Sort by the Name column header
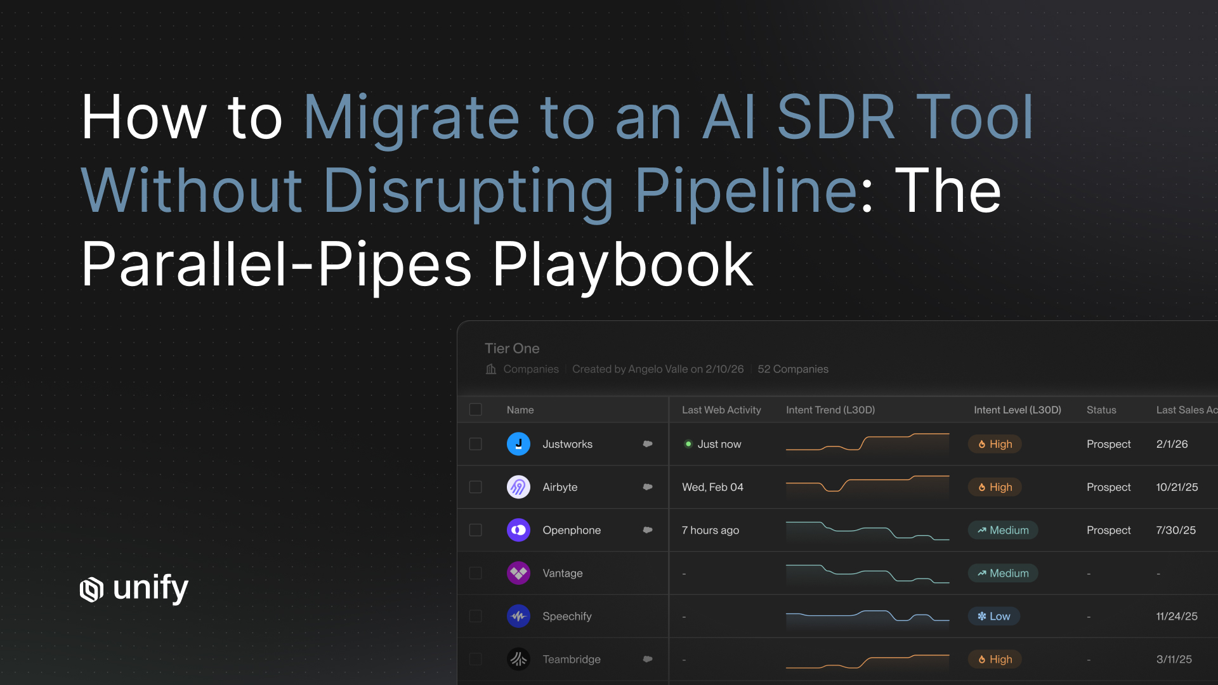This screenshot has width=1218, height=685. point(520,410)
